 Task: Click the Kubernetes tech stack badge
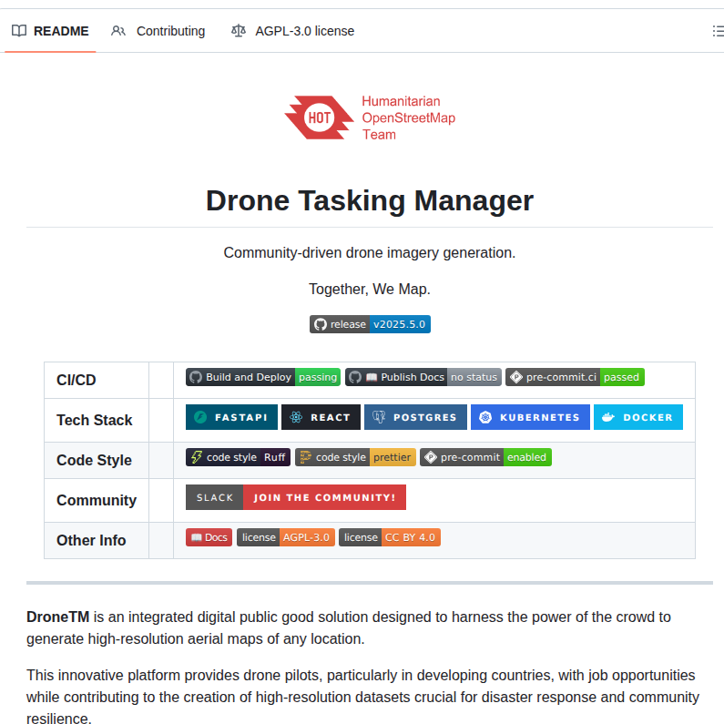[530, 417]
